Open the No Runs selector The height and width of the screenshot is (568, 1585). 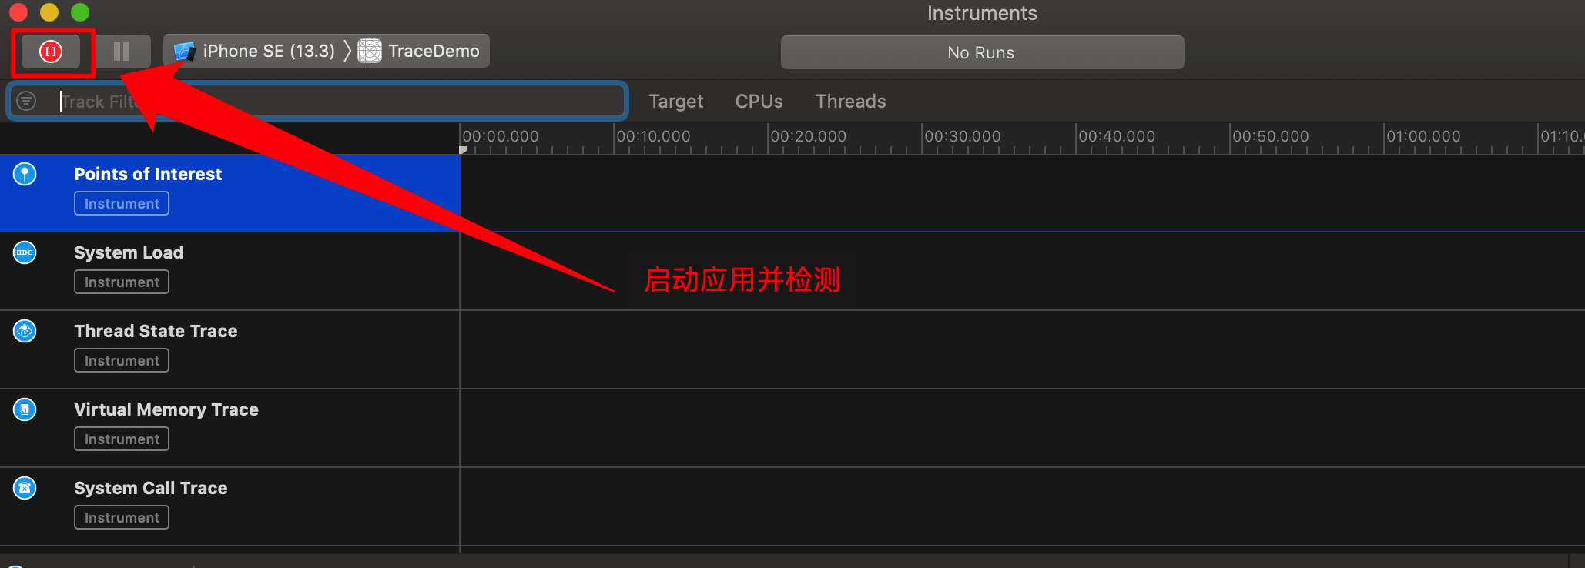point(982,52)
